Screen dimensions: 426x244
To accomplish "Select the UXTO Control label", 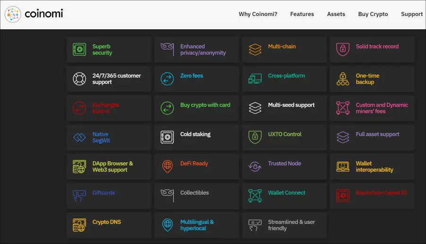I will 285,135.
